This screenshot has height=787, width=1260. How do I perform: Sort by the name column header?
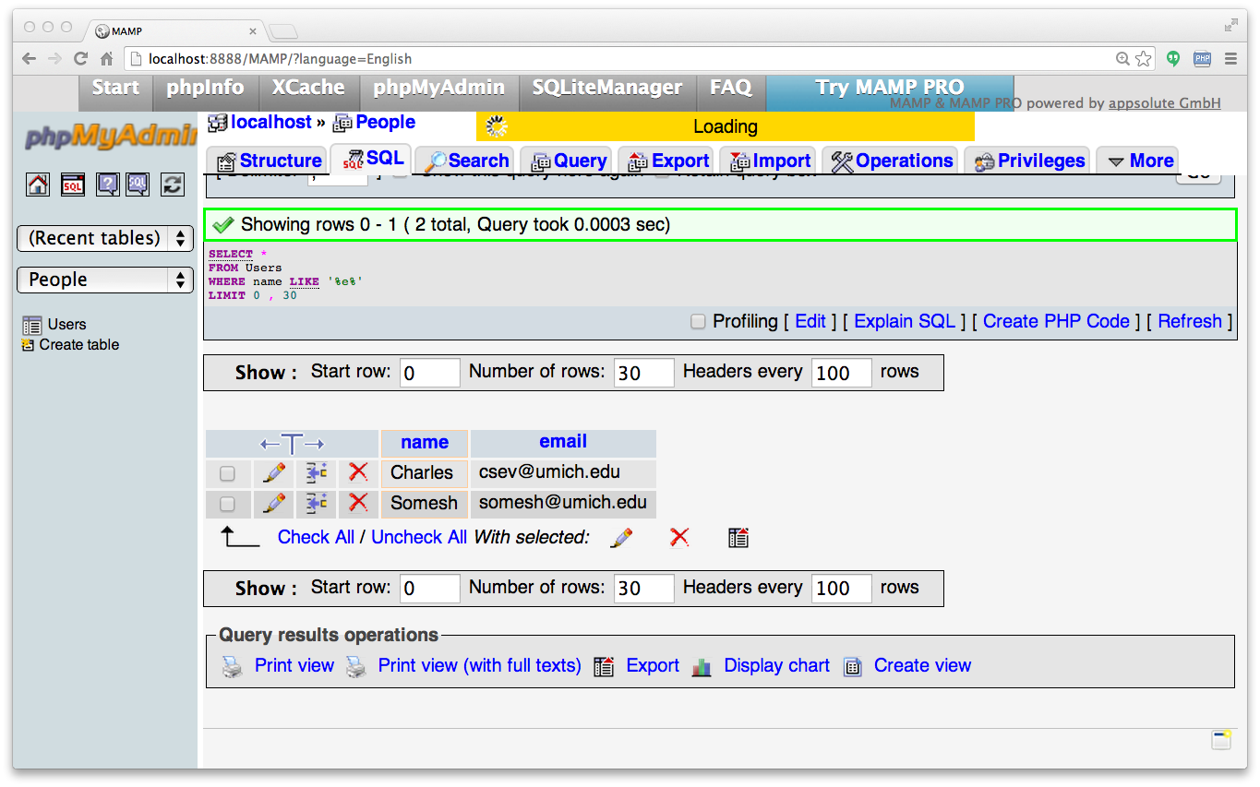click(x=425, y=443)
